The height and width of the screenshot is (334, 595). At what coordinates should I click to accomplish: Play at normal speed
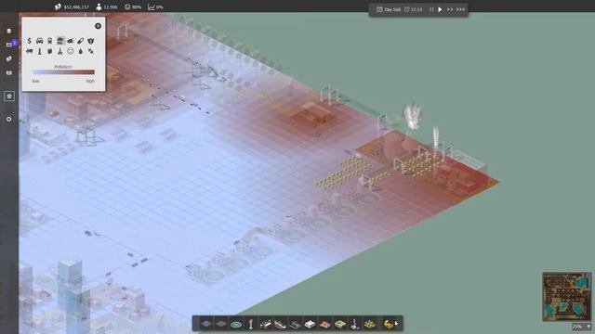[x=440, y=9]
